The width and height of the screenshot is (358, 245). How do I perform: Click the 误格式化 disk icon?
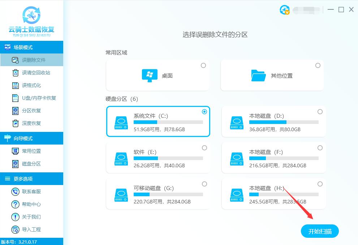click(x=15, y=85)
